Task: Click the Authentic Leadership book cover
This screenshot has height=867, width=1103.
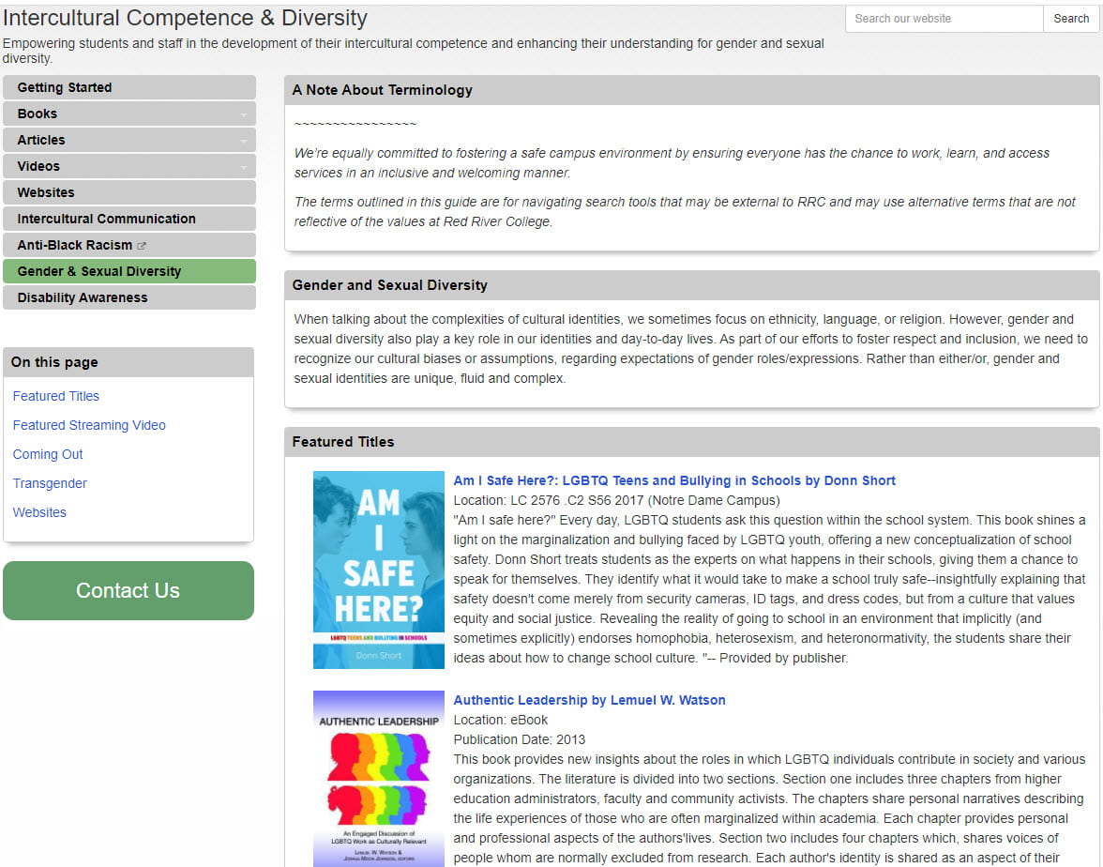Action: (378, 778)
